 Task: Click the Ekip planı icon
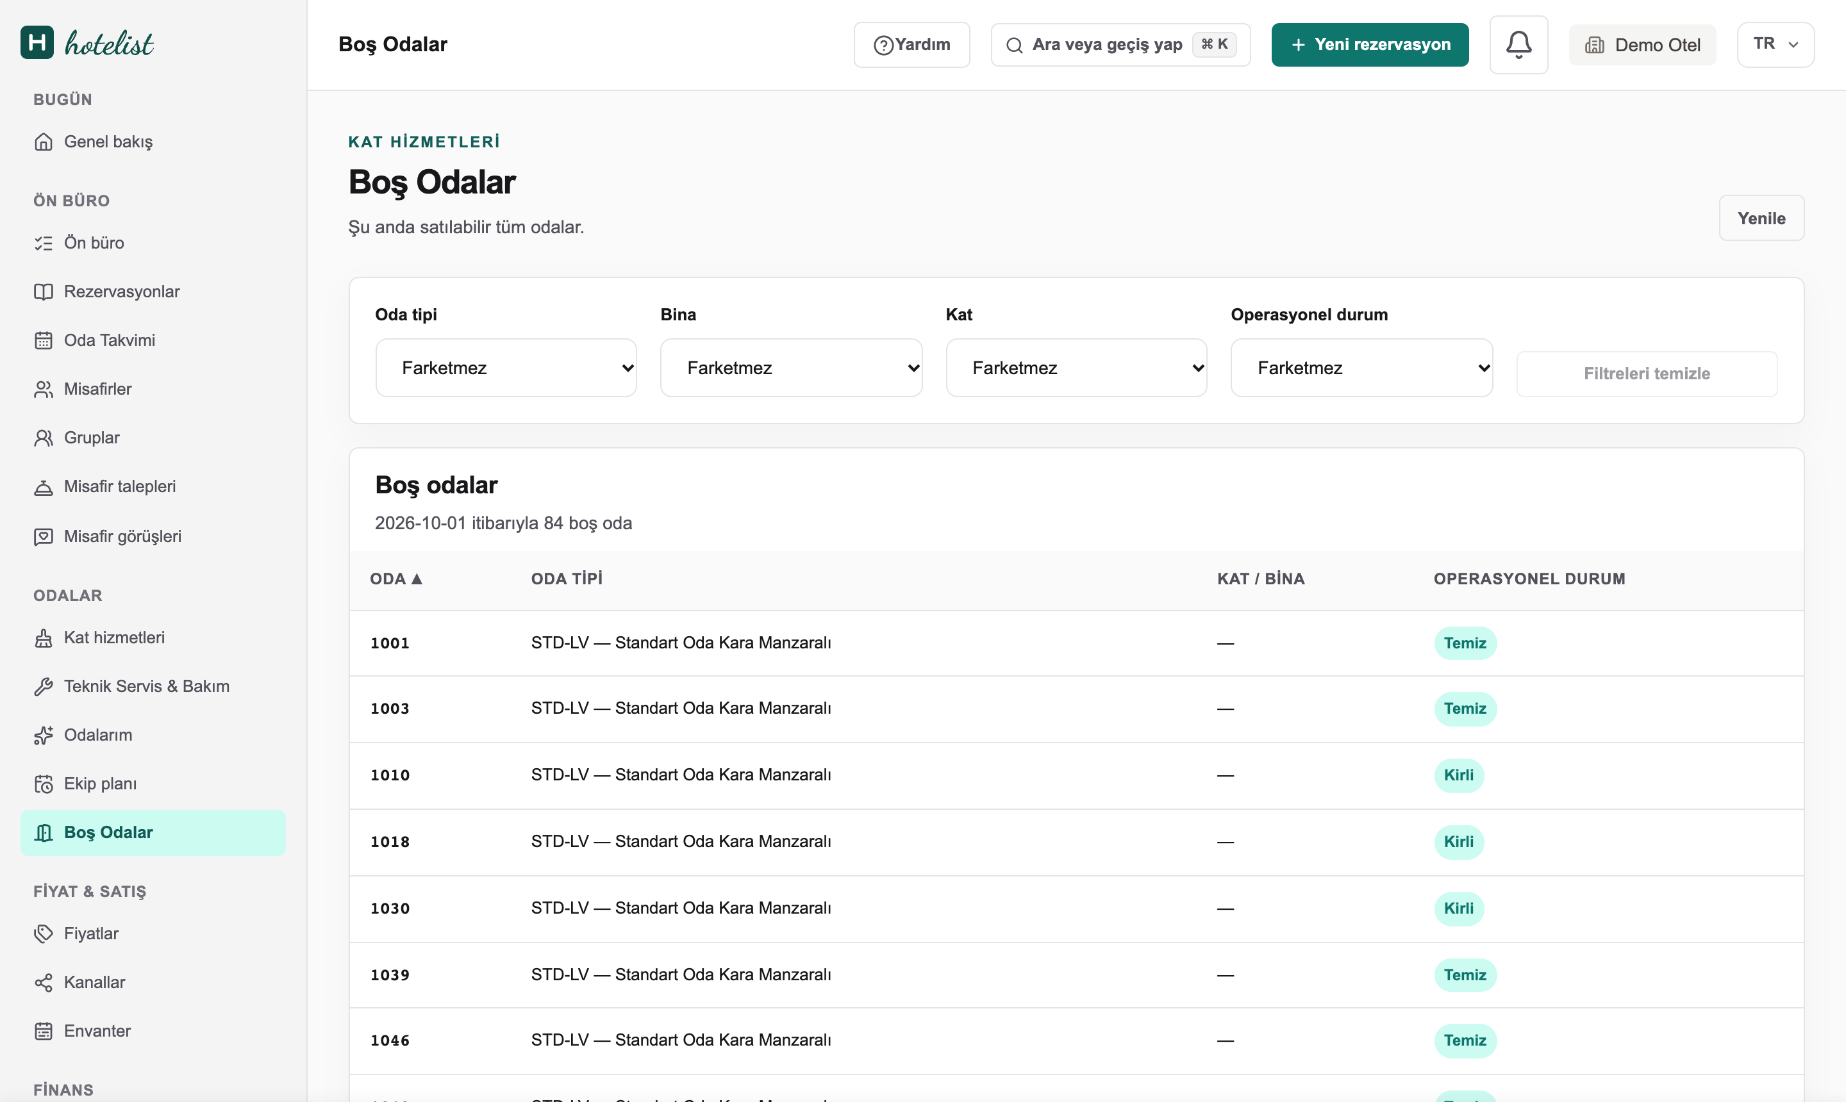pyautogui.click(x=44, y=784)
